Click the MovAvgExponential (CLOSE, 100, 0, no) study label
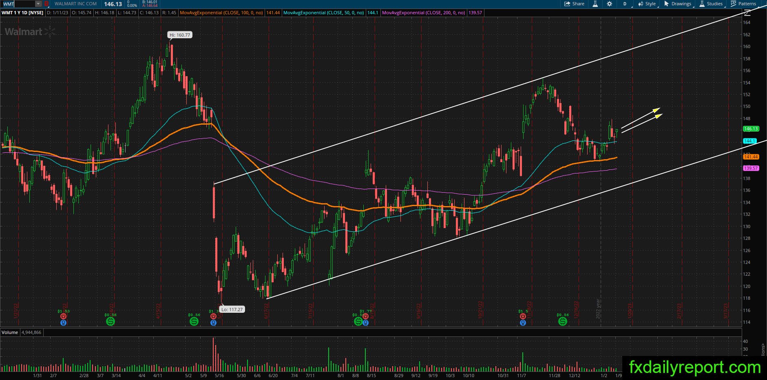 coord(221,13)
